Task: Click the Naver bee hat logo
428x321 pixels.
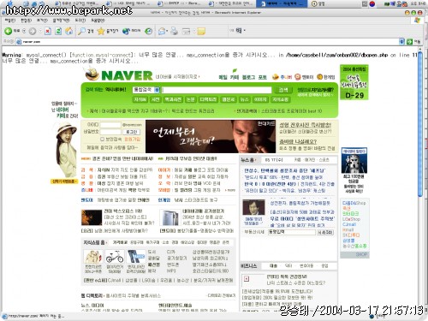Action: pyautogui.click(x=92, y=74)
